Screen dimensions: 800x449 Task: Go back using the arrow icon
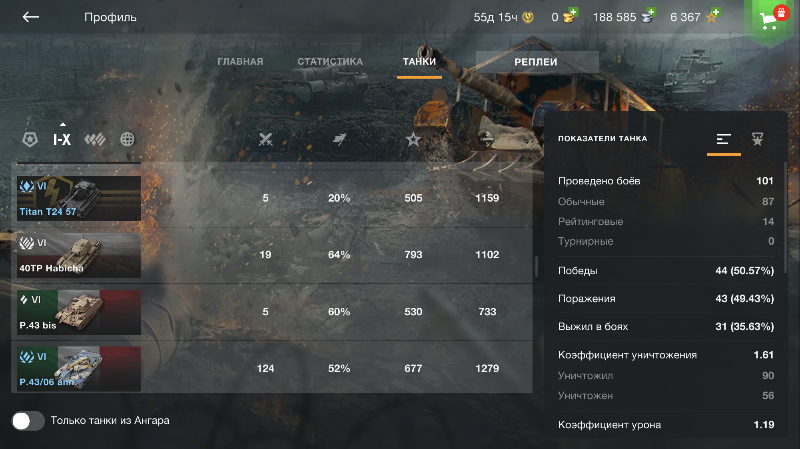(31, 17)
